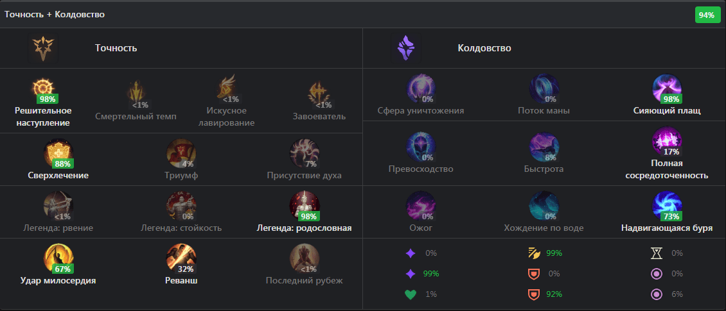Select the Удар милосердия rune icon
Screen dimensions: 726x311
coord(58,258)
